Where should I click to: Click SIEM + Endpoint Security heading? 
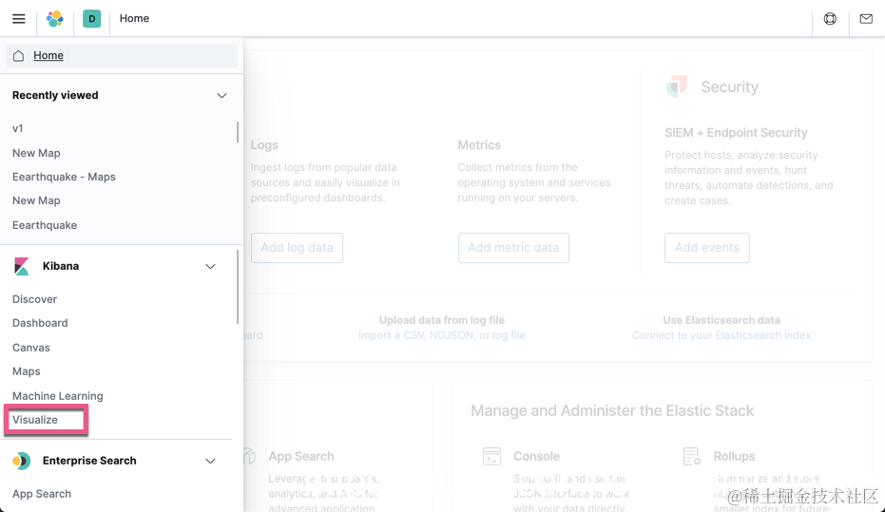(736, 132)
